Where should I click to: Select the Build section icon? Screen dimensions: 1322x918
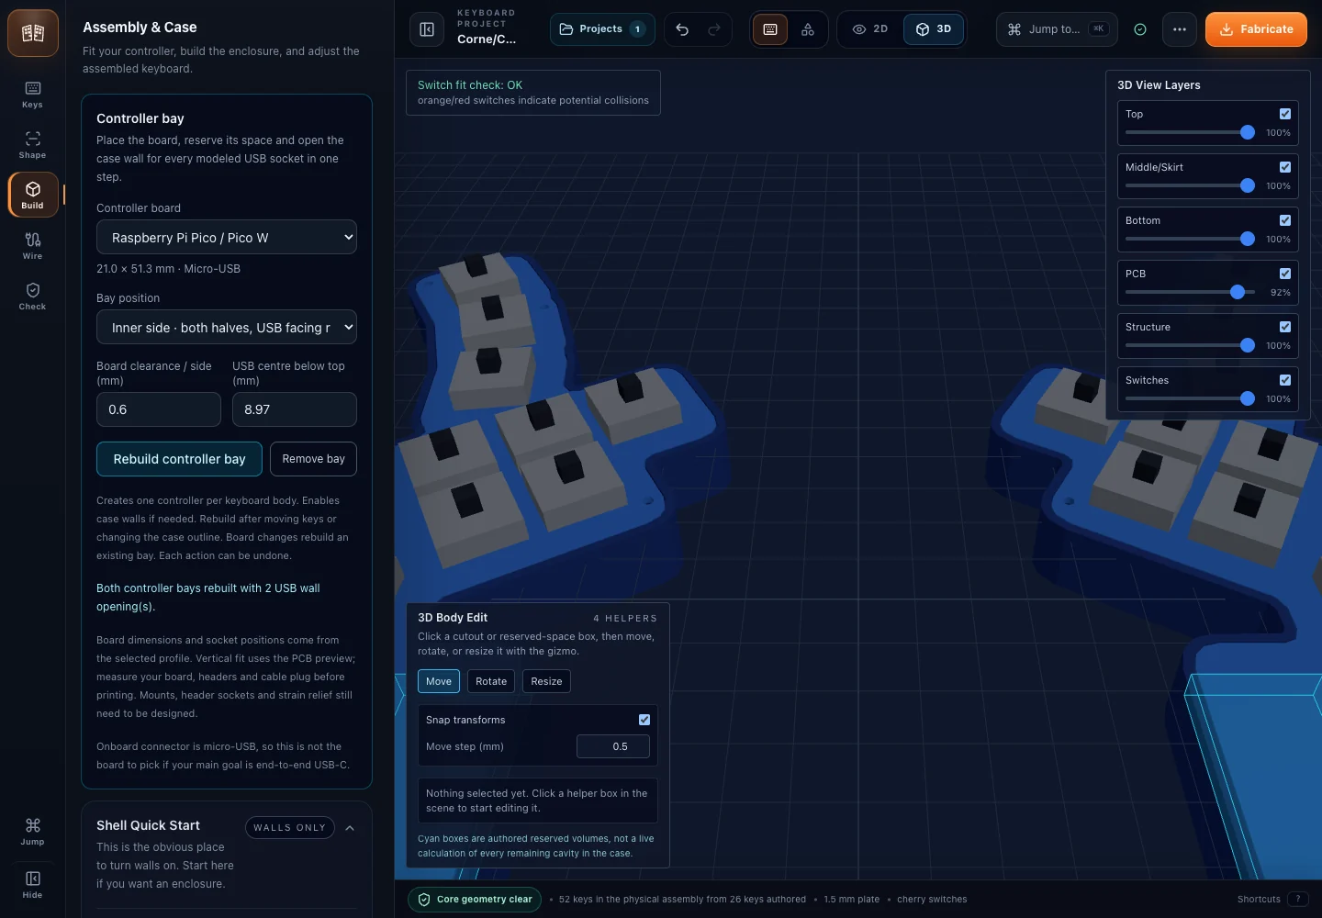tap(33, 195)
